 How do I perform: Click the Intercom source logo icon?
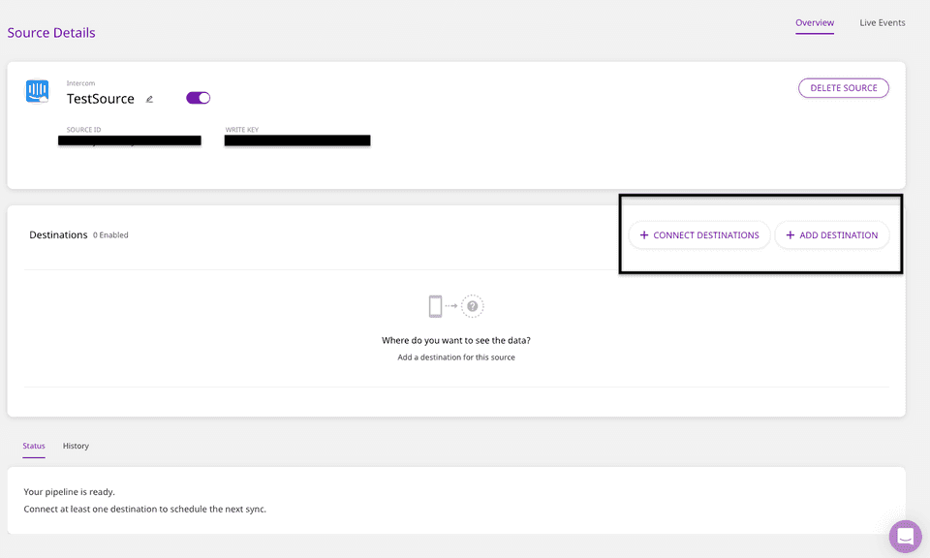[x=38, y=92]
